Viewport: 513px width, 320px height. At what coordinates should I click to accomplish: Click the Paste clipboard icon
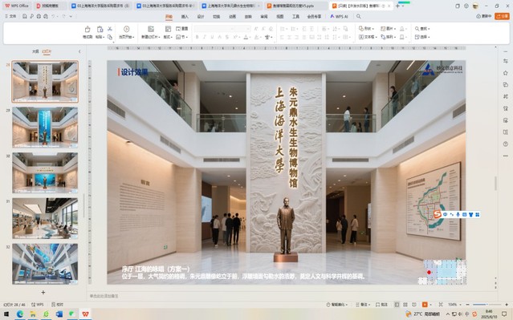100,29
